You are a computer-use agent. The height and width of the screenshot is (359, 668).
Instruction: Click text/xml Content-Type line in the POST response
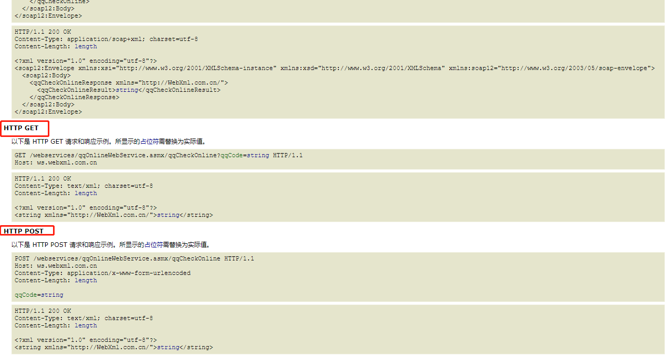[84, 319]
